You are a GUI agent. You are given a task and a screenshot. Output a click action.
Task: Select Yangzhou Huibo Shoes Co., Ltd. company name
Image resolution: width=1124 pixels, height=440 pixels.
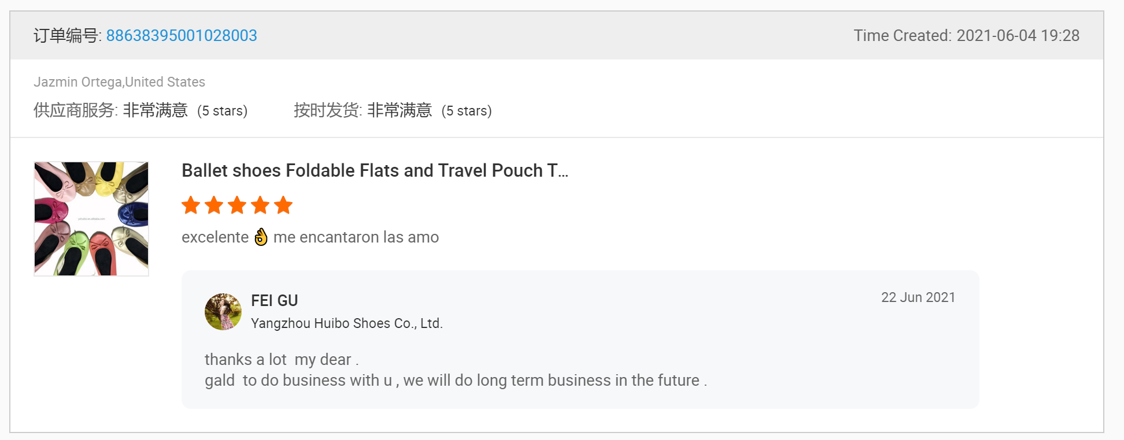347,323
